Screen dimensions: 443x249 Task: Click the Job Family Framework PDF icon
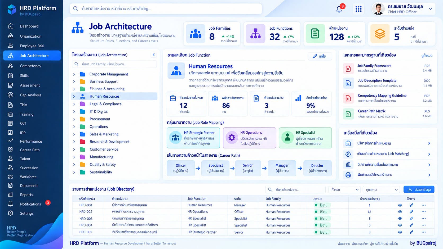(348, 69)
